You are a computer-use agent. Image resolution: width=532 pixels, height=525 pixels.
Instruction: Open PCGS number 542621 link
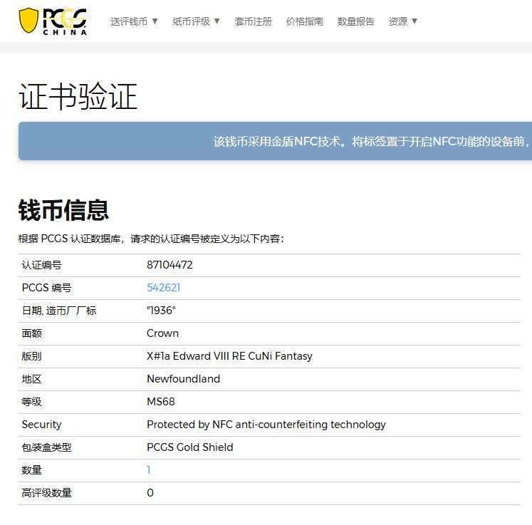[163, 288]
